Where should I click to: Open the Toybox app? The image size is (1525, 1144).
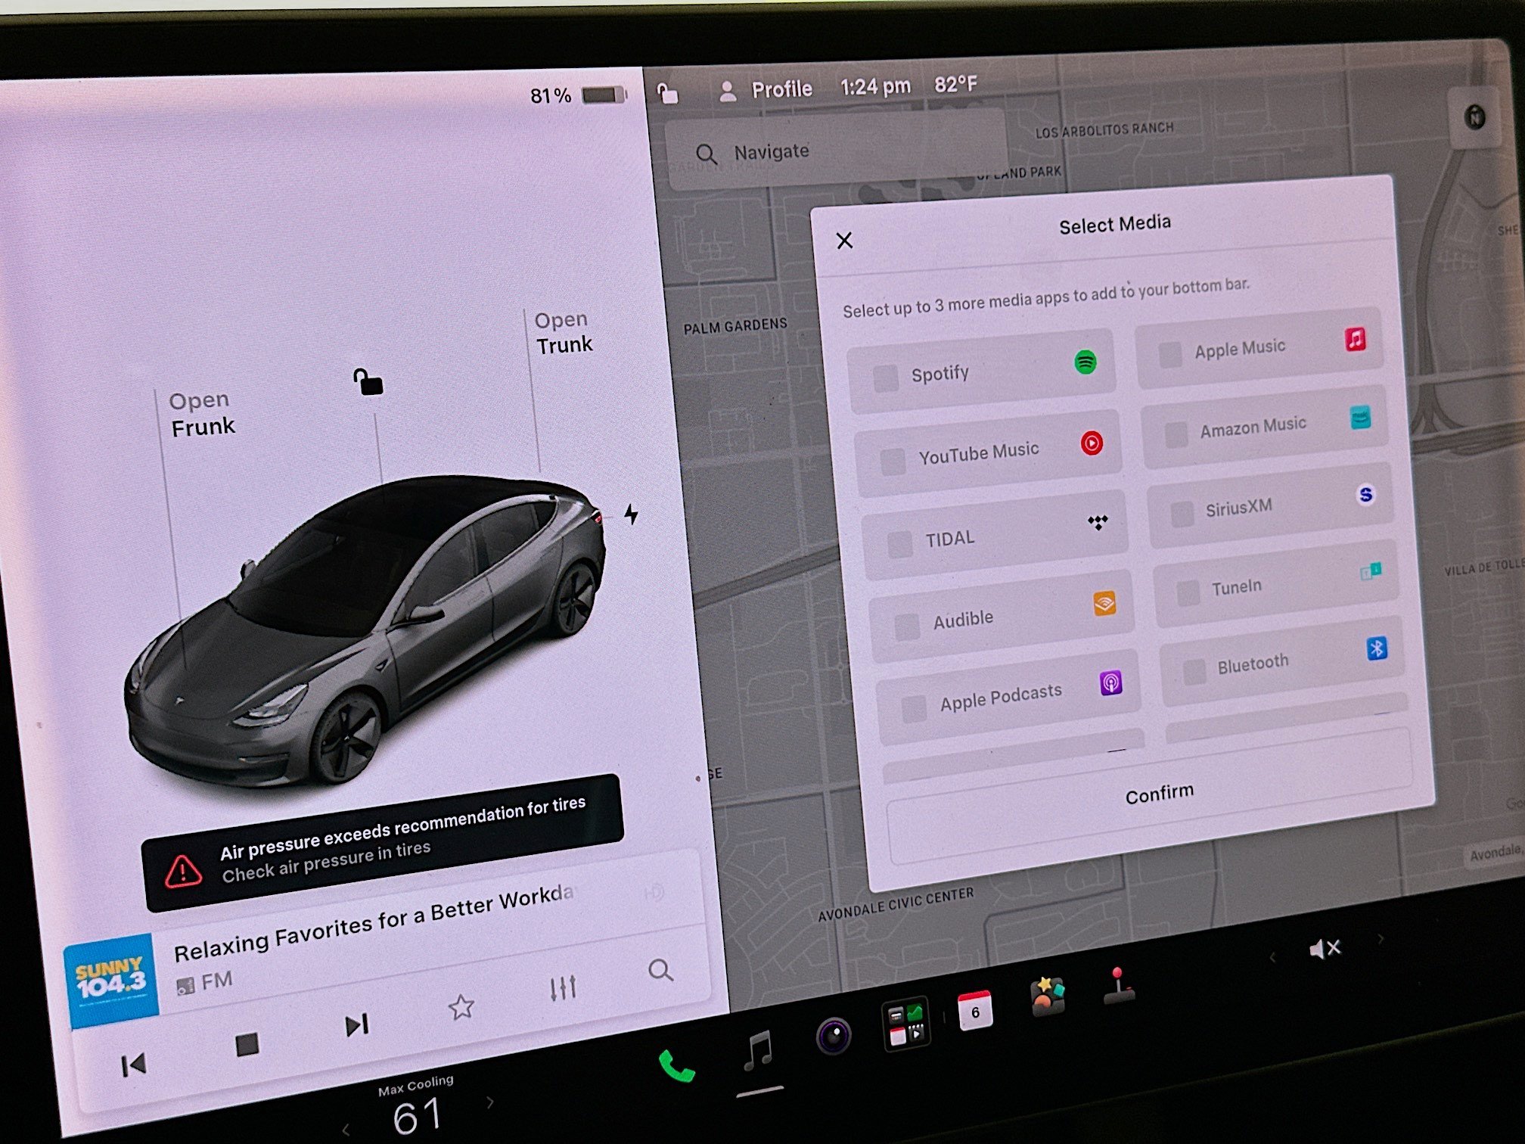tap(1048, 996)
